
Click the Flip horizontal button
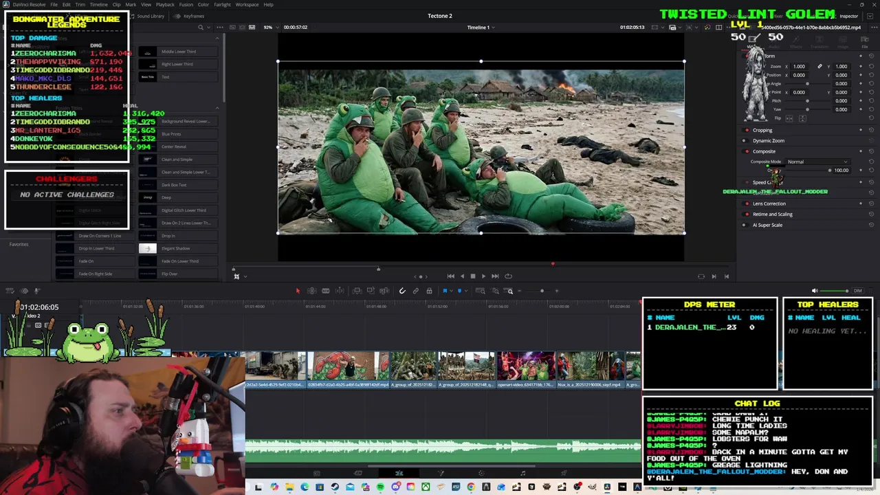(789, 118)
